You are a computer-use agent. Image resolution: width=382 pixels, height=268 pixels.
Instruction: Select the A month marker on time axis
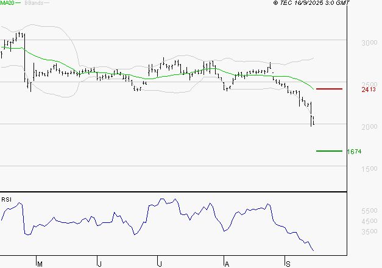pyautogui.click(x=227, y=264)
